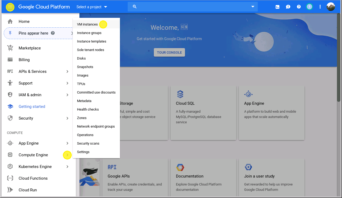
Task: Click the Home house icon
Action: click(x=10, y=22)
